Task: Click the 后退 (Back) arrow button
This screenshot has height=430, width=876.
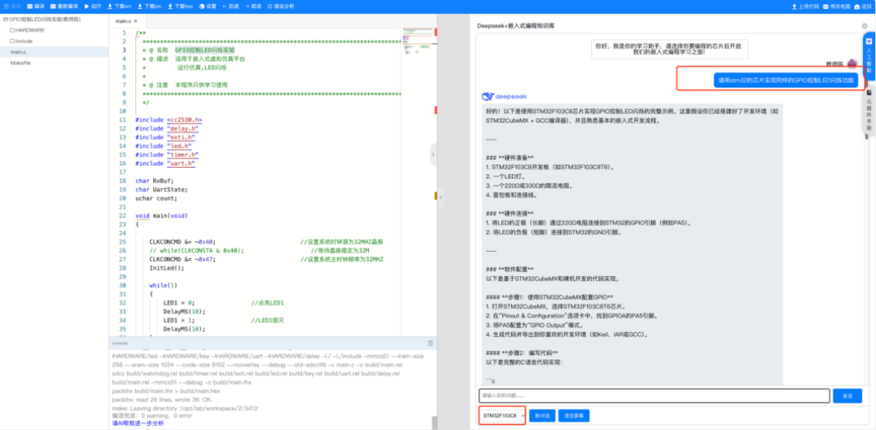Action: [230, 6]
